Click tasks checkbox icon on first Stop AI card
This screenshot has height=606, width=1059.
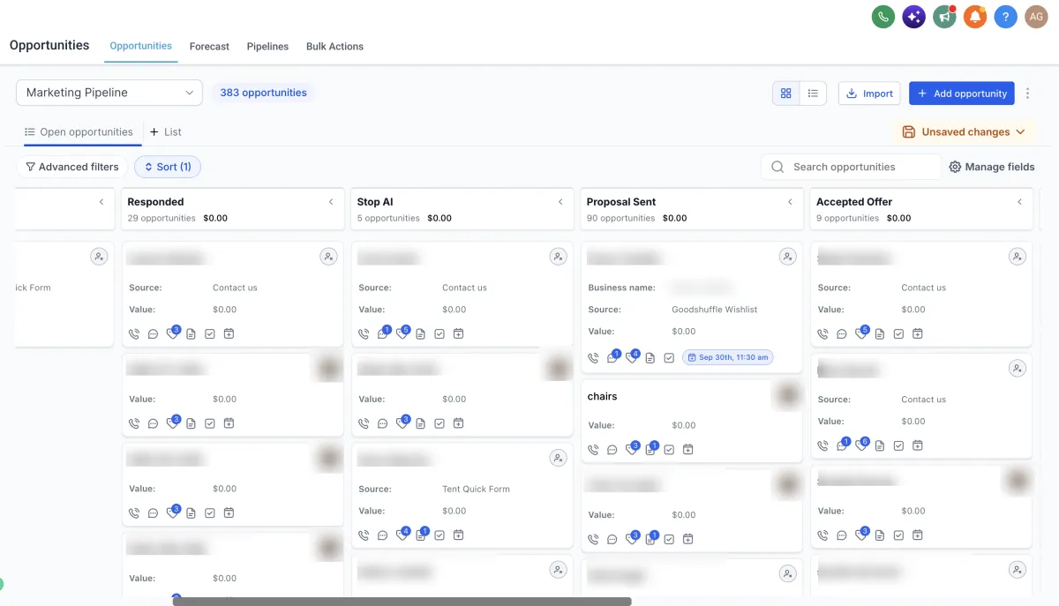click(439, 333)
